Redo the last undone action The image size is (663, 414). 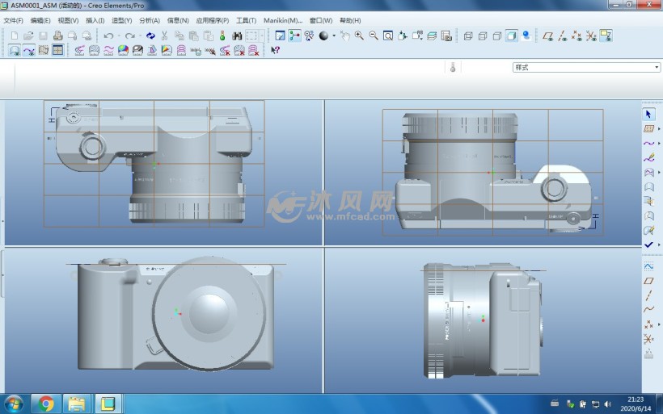click(x=130, y=36)
